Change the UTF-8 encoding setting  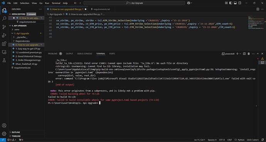(222, 140)
